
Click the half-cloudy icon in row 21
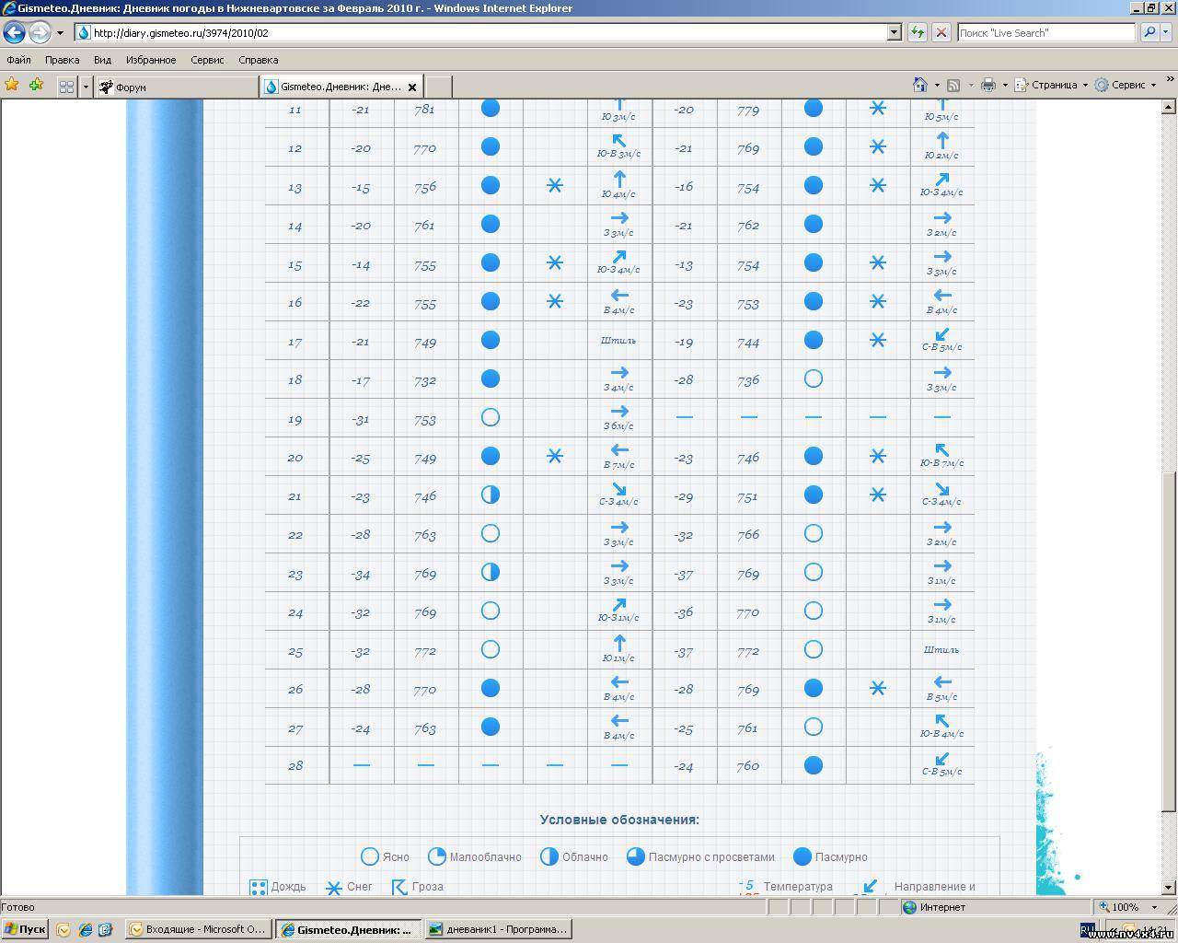[x=491, y=495]
